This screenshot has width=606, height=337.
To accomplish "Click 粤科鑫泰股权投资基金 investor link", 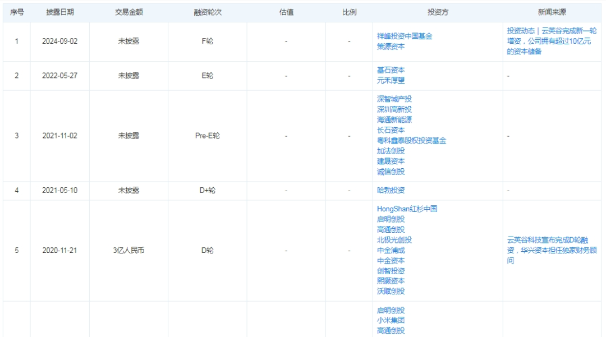I will tap(411, 141).
